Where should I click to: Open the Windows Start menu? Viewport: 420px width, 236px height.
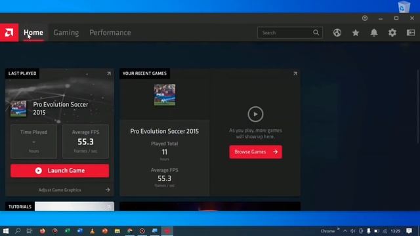pos(5,231)
